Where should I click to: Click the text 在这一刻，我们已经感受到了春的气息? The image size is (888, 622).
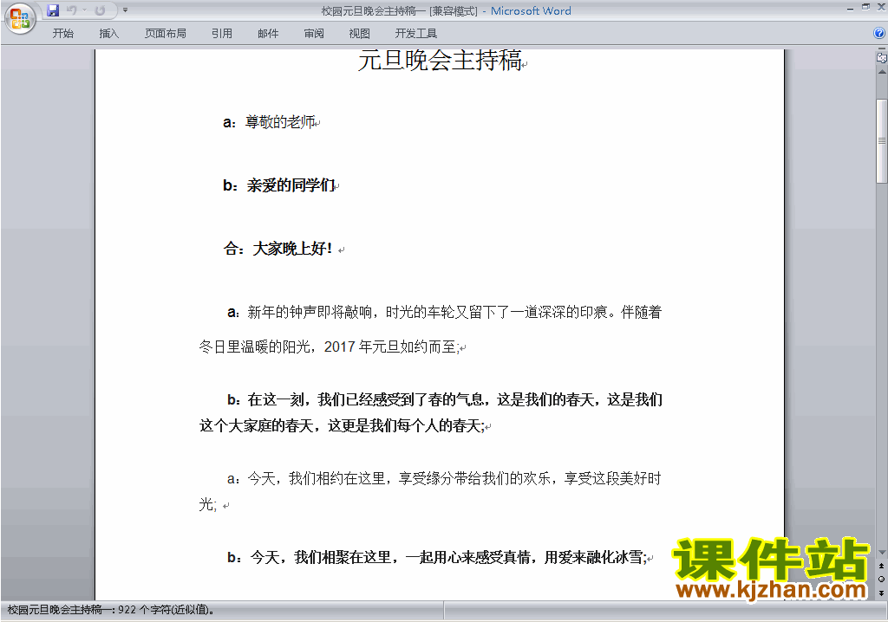[x=366, y=399]
